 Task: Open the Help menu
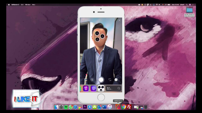tap(33, 5)
